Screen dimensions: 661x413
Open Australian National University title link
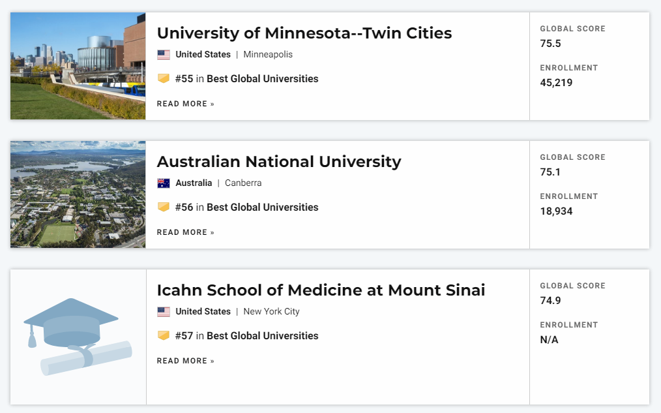click(279, 162)
